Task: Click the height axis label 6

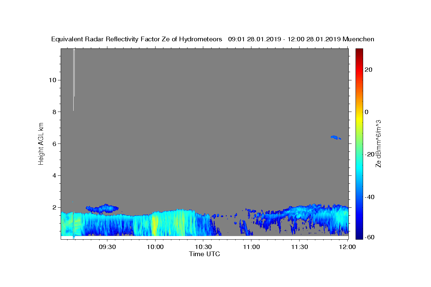Action: (54, 144)
